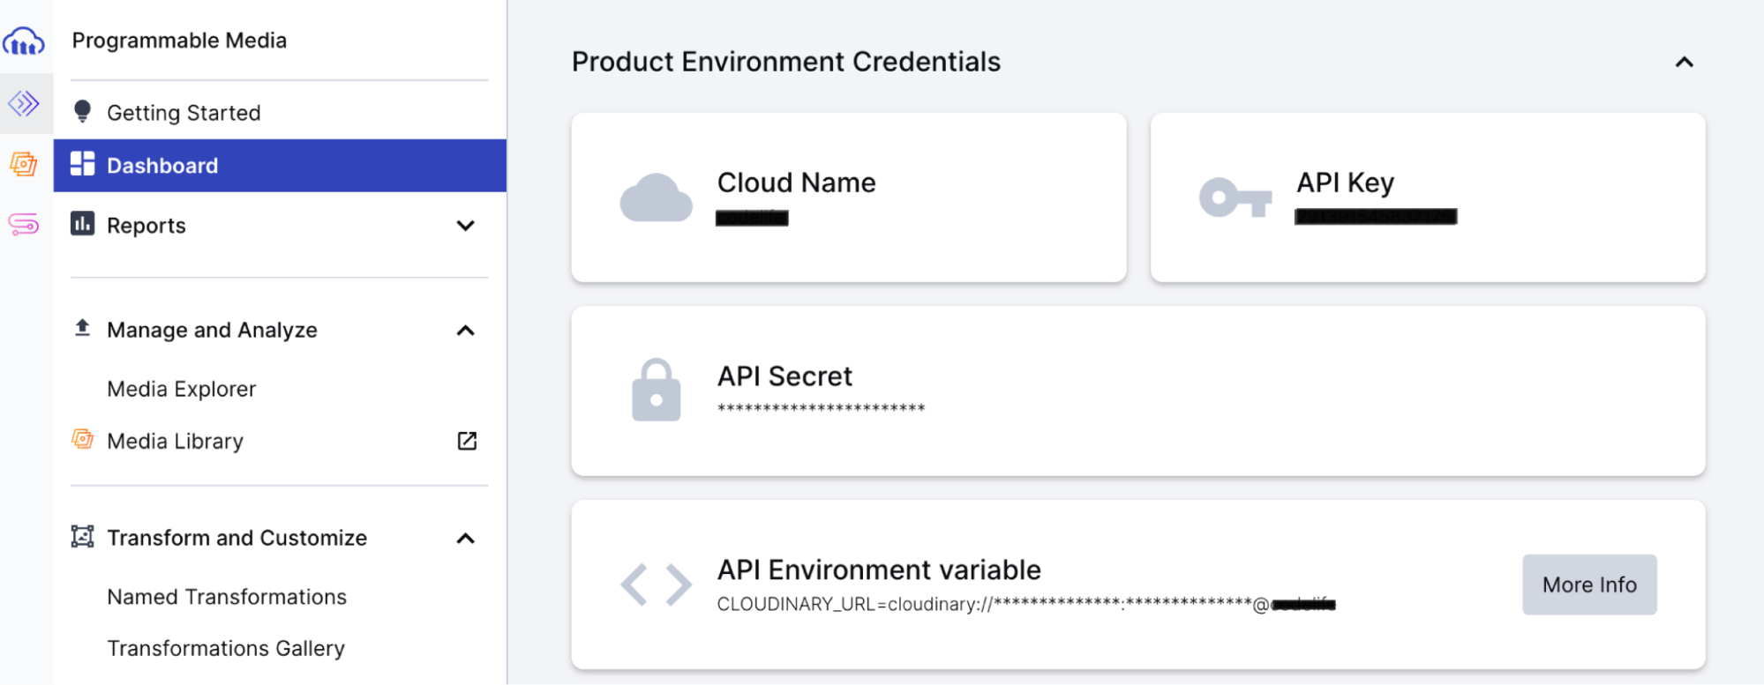Click the More Info button
Viewport: 1764px width, 685px height.
tap(1589, 584)
